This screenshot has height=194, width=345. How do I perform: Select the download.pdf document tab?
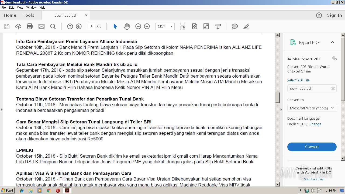coord(65,15)
